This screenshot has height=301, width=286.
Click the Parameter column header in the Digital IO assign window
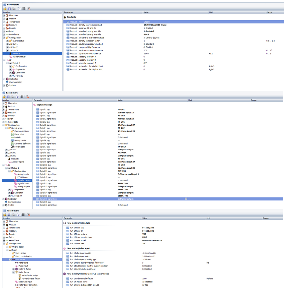click(x=75, y=100)
